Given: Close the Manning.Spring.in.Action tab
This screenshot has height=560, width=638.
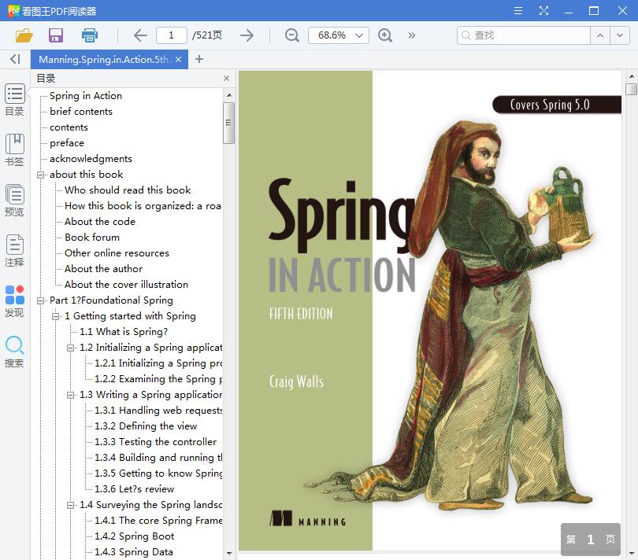Looking at the screenshot, I should coord(178,59).
